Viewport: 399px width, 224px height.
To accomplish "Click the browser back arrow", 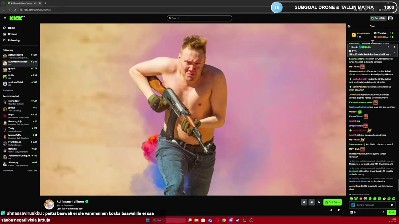I will [x=3, y=10].
